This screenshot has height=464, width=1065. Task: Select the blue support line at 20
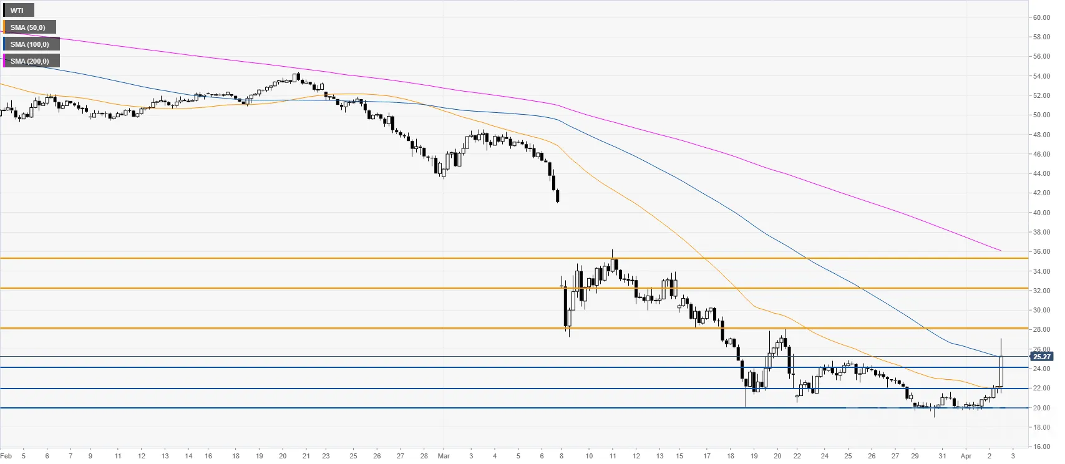513,408
